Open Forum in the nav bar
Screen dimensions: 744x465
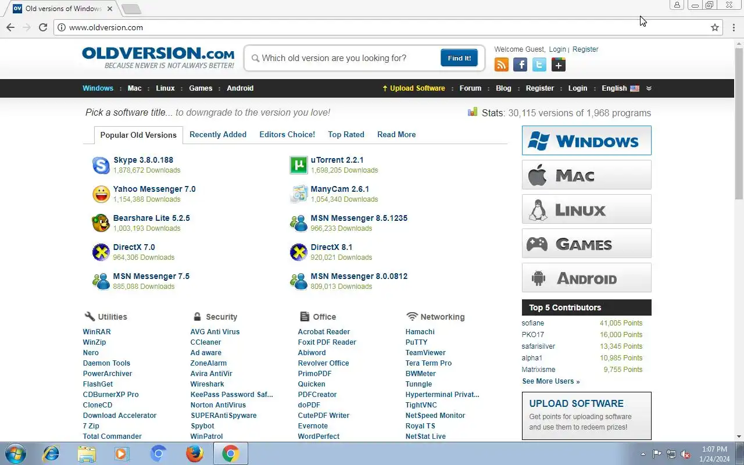click(x=470, y=88)
